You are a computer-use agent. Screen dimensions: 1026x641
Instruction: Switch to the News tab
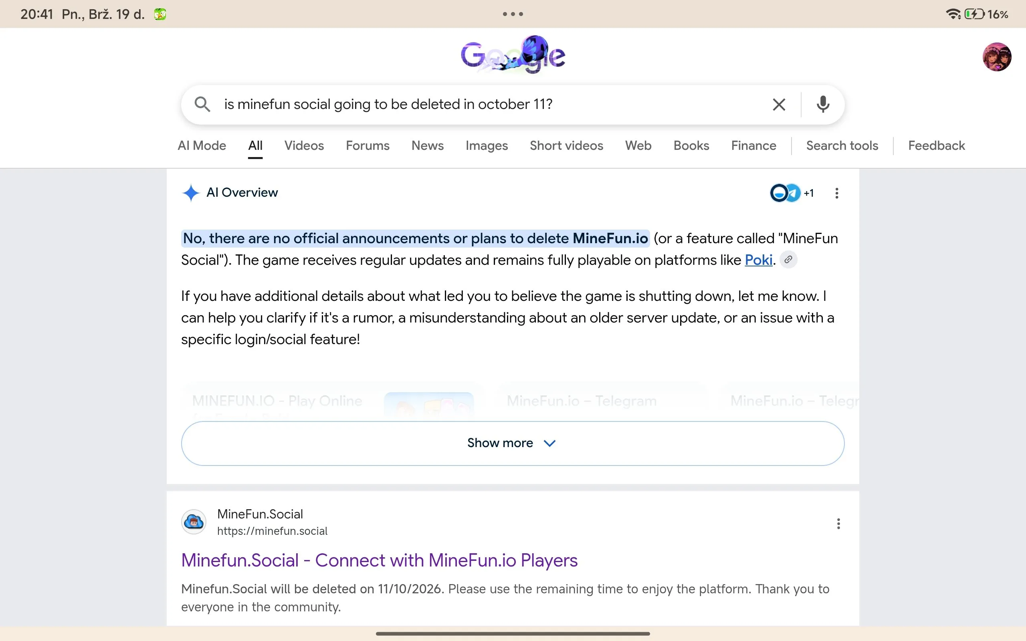tap(427, 145)
